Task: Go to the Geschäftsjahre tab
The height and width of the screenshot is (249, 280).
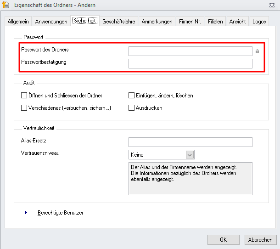Action: click(x=119, y=22)
